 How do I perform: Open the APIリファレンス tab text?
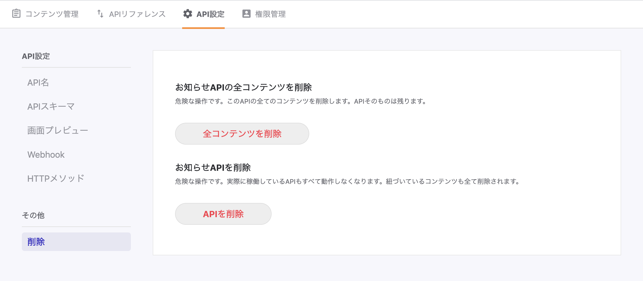coord(137,14)
